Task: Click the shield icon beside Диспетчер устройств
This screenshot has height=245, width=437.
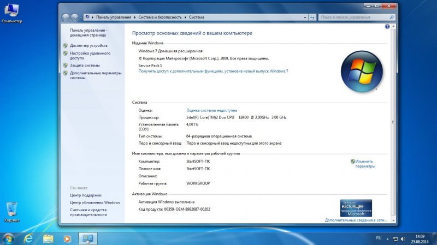Action: [65, 45]
